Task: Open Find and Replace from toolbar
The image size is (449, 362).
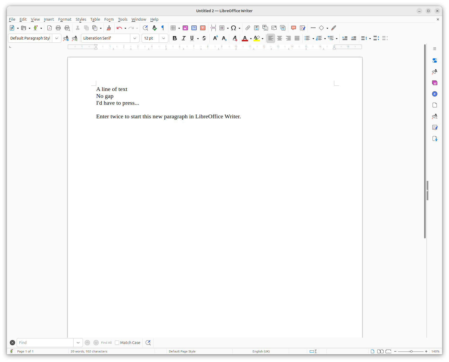Action: (x=145, y=28)
